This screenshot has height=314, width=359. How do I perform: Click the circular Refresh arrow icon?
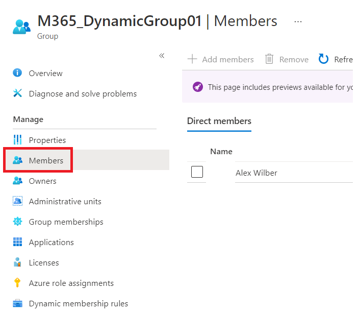coord(323,59)
